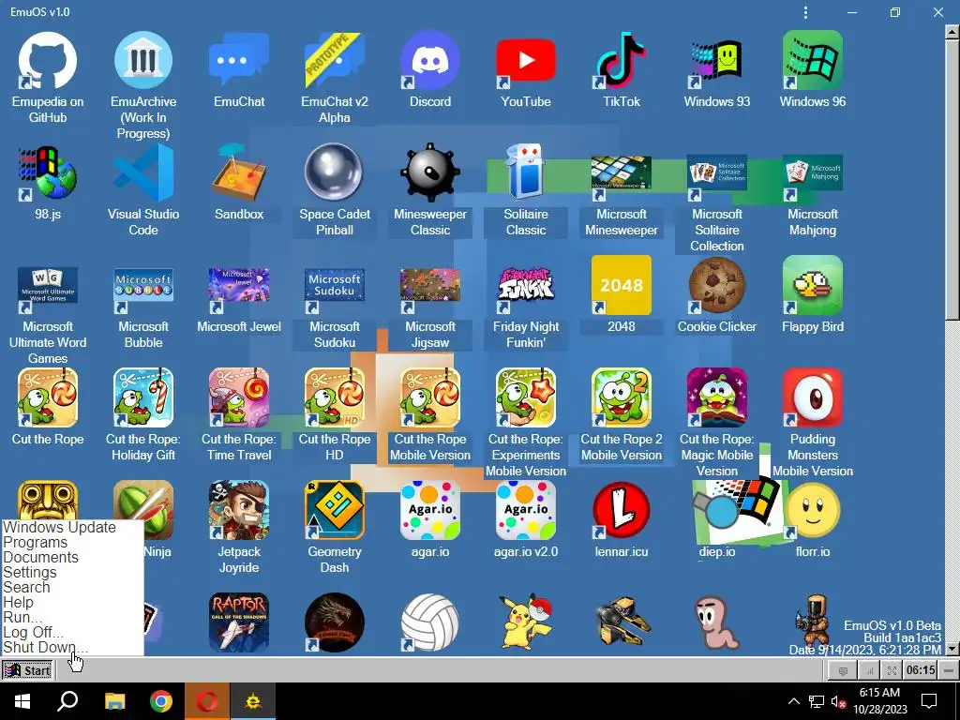This screenshot has width=960, height=720.
Task: Launch Microsoft Minesweeper icon
Action: tap(621, 173)
